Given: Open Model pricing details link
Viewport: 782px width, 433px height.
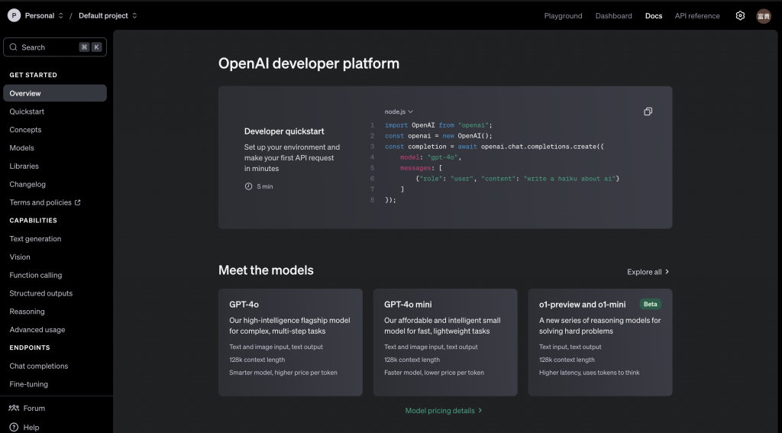Looking at the screenshot, I should coord(444,411).
